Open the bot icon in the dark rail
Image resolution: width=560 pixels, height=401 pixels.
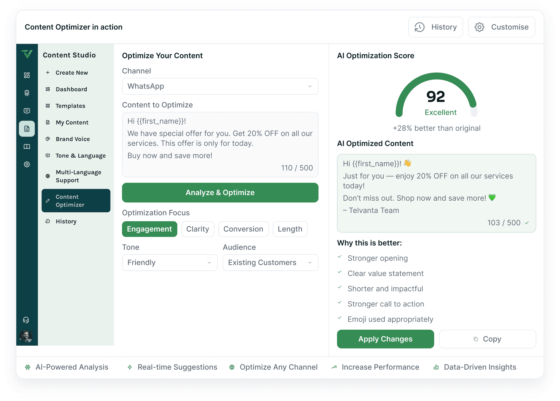pos(27,93)
